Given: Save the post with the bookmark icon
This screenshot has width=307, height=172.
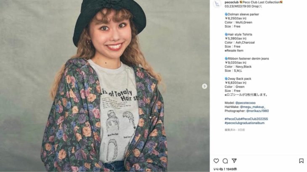Looking at the screenshot, I should 301,161.
